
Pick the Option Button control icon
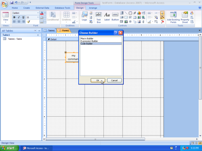130,22
